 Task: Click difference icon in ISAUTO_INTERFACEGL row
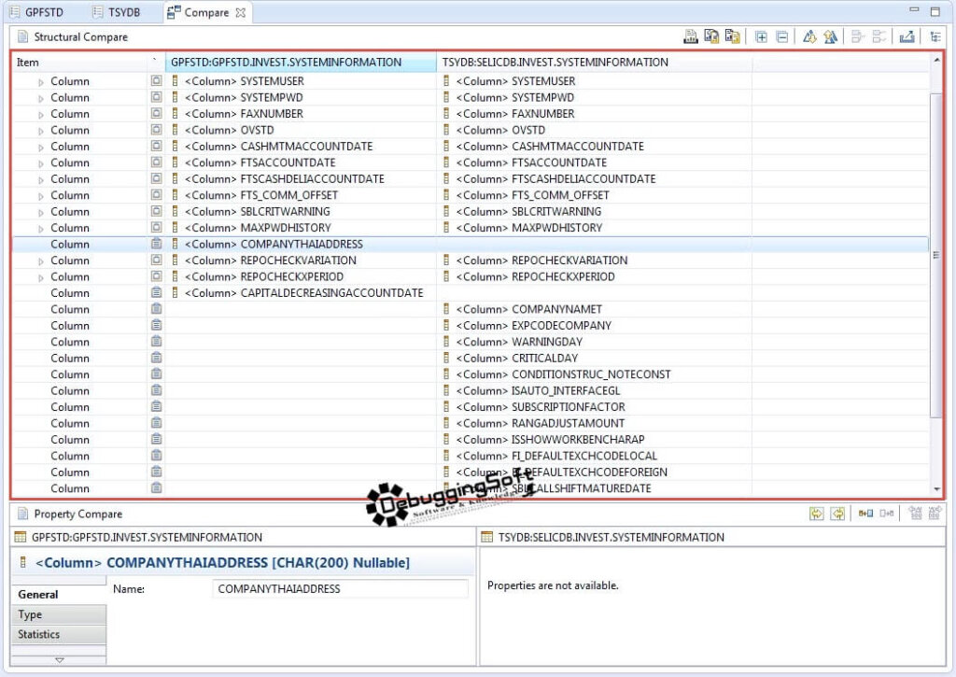[x=157, y=389]
